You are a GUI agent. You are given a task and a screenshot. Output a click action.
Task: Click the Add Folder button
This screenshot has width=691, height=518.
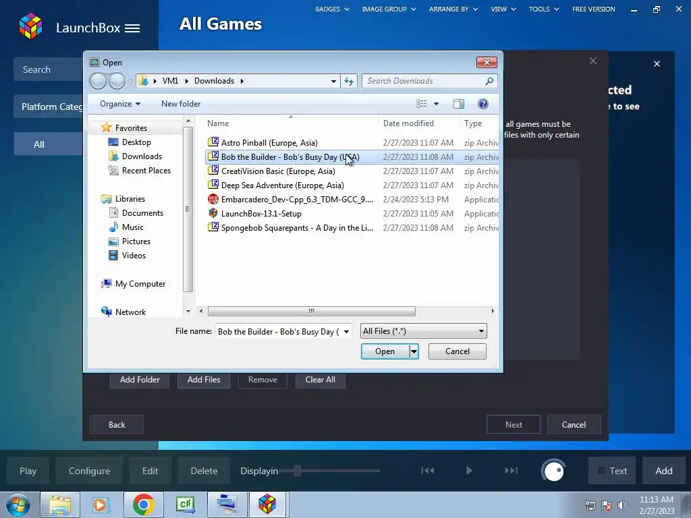click(140, 380)
